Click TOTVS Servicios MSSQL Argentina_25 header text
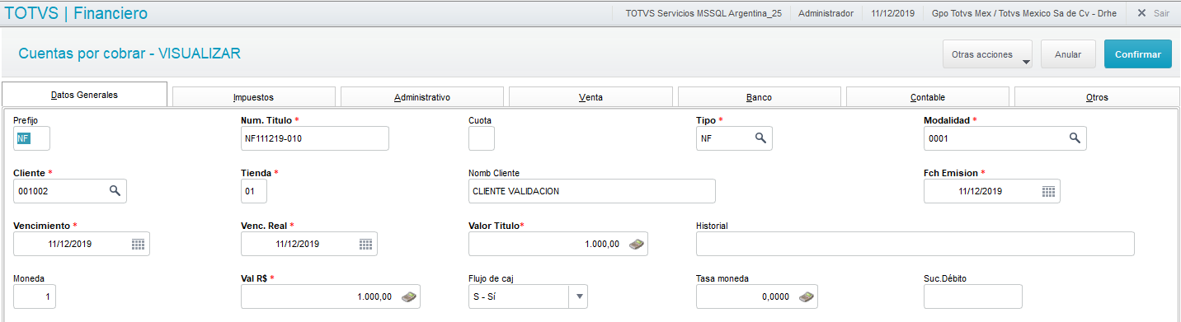Viewport: 1181px width, 322px height. point(703,13)
